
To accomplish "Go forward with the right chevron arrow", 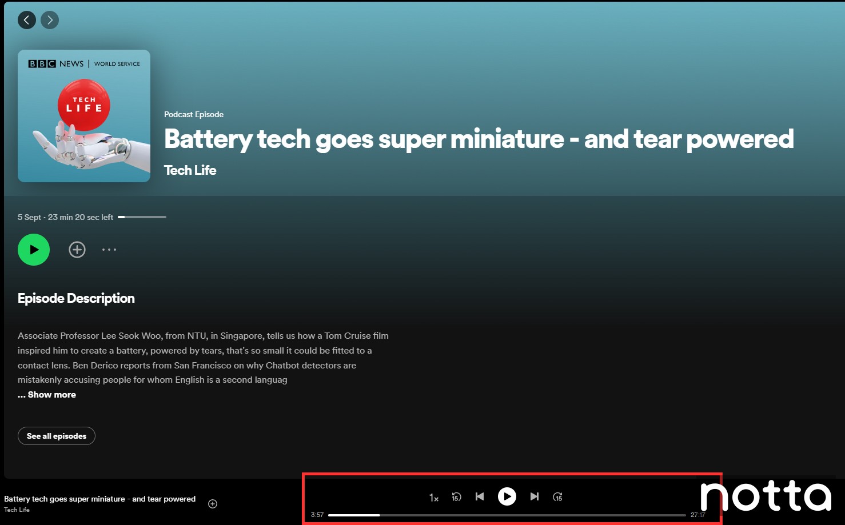I will tap(50, 20).
